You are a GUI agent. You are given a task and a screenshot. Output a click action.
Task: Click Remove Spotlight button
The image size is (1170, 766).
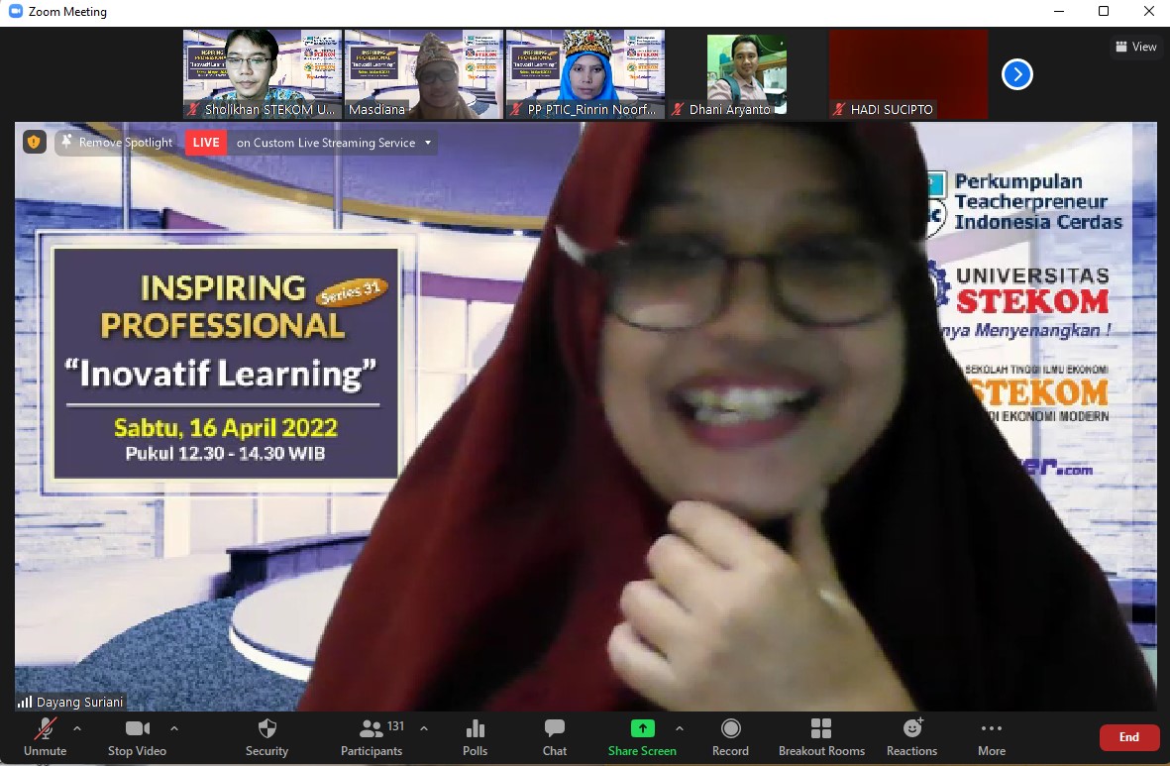click(x=117, y=143)
